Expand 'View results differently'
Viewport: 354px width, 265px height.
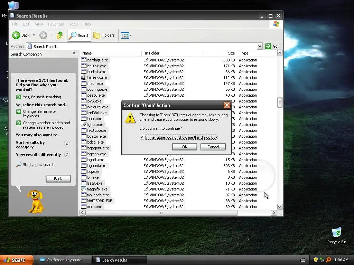tap(67, 154)
